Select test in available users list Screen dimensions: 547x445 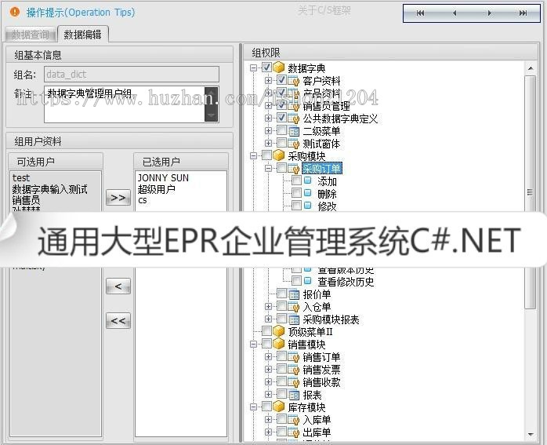[x=21, y=178]
